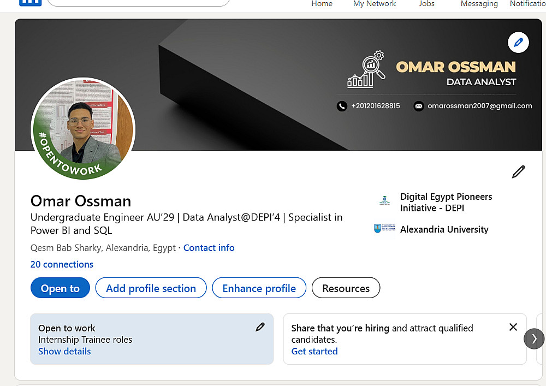
Task: Click the banner phone number +201201628815
Action: click(376, 106)
